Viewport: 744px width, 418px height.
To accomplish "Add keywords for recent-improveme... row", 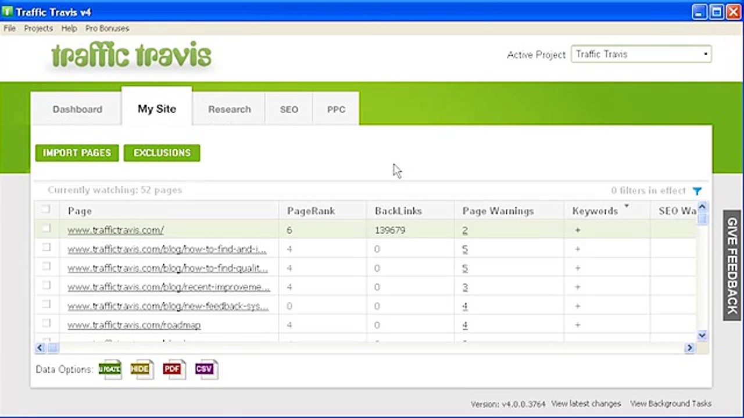I will point(578,287).
